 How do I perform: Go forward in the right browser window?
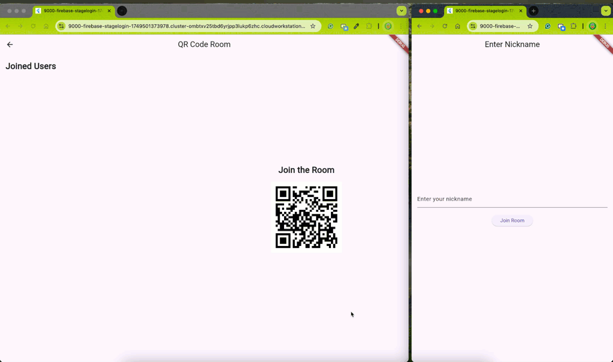(432, 26)
